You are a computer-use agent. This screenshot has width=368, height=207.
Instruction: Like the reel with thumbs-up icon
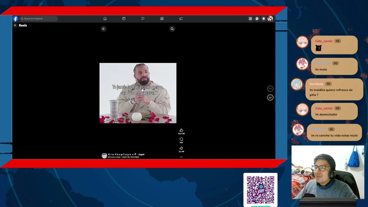pos(181,130)
